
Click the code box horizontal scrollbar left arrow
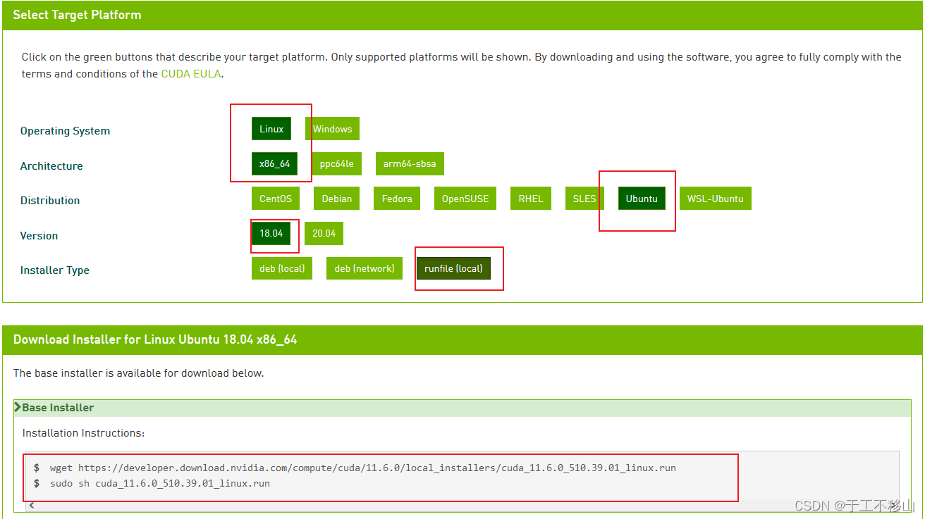click(32, 506)
